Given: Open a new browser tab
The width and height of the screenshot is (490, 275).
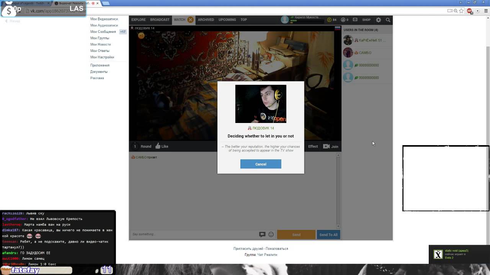Looking at the screenshot, I should point(106,3).
